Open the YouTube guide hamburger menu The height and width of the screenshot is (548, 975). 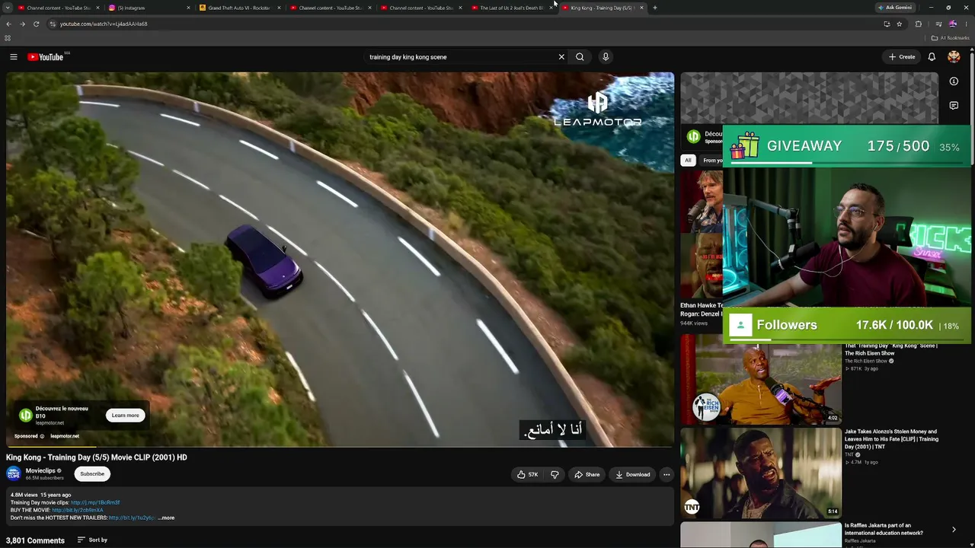[14, 57]
